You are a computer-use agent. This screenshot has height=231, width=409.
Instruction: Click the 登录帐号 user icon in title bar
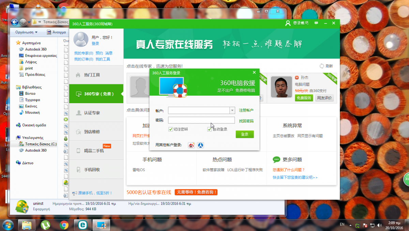point(288,23)
